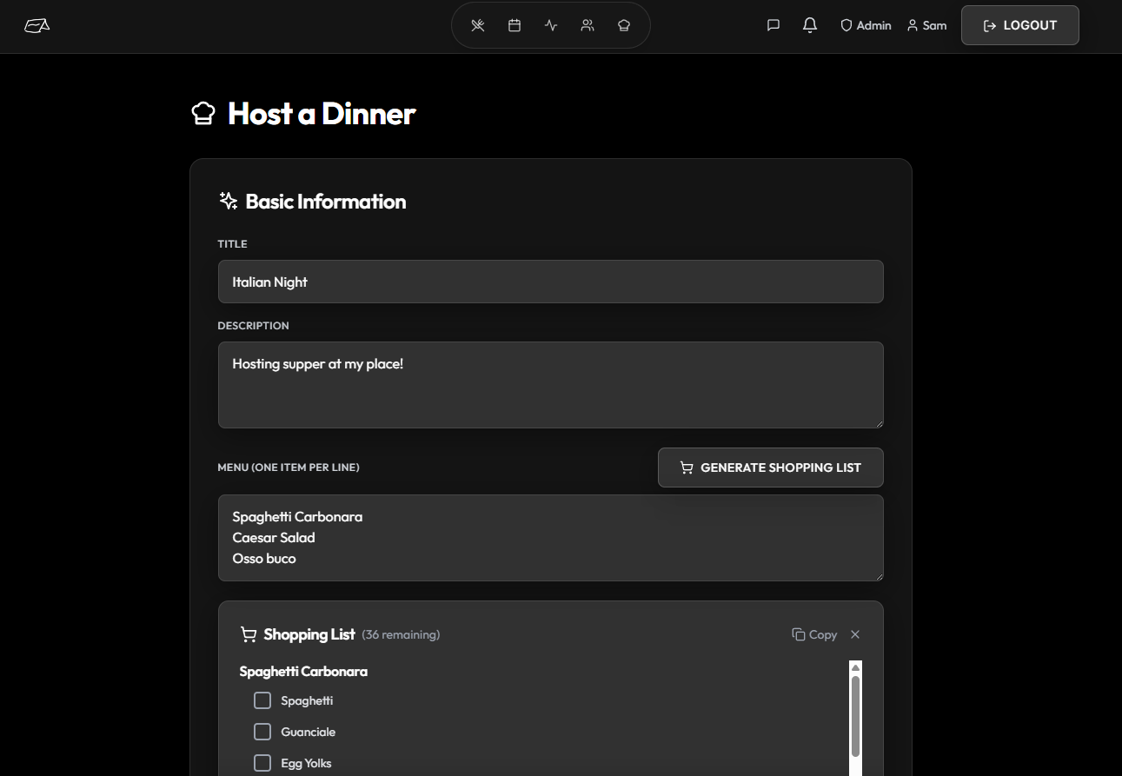
Task: Click the Menu items text area
Action: [x=551, y=538]
